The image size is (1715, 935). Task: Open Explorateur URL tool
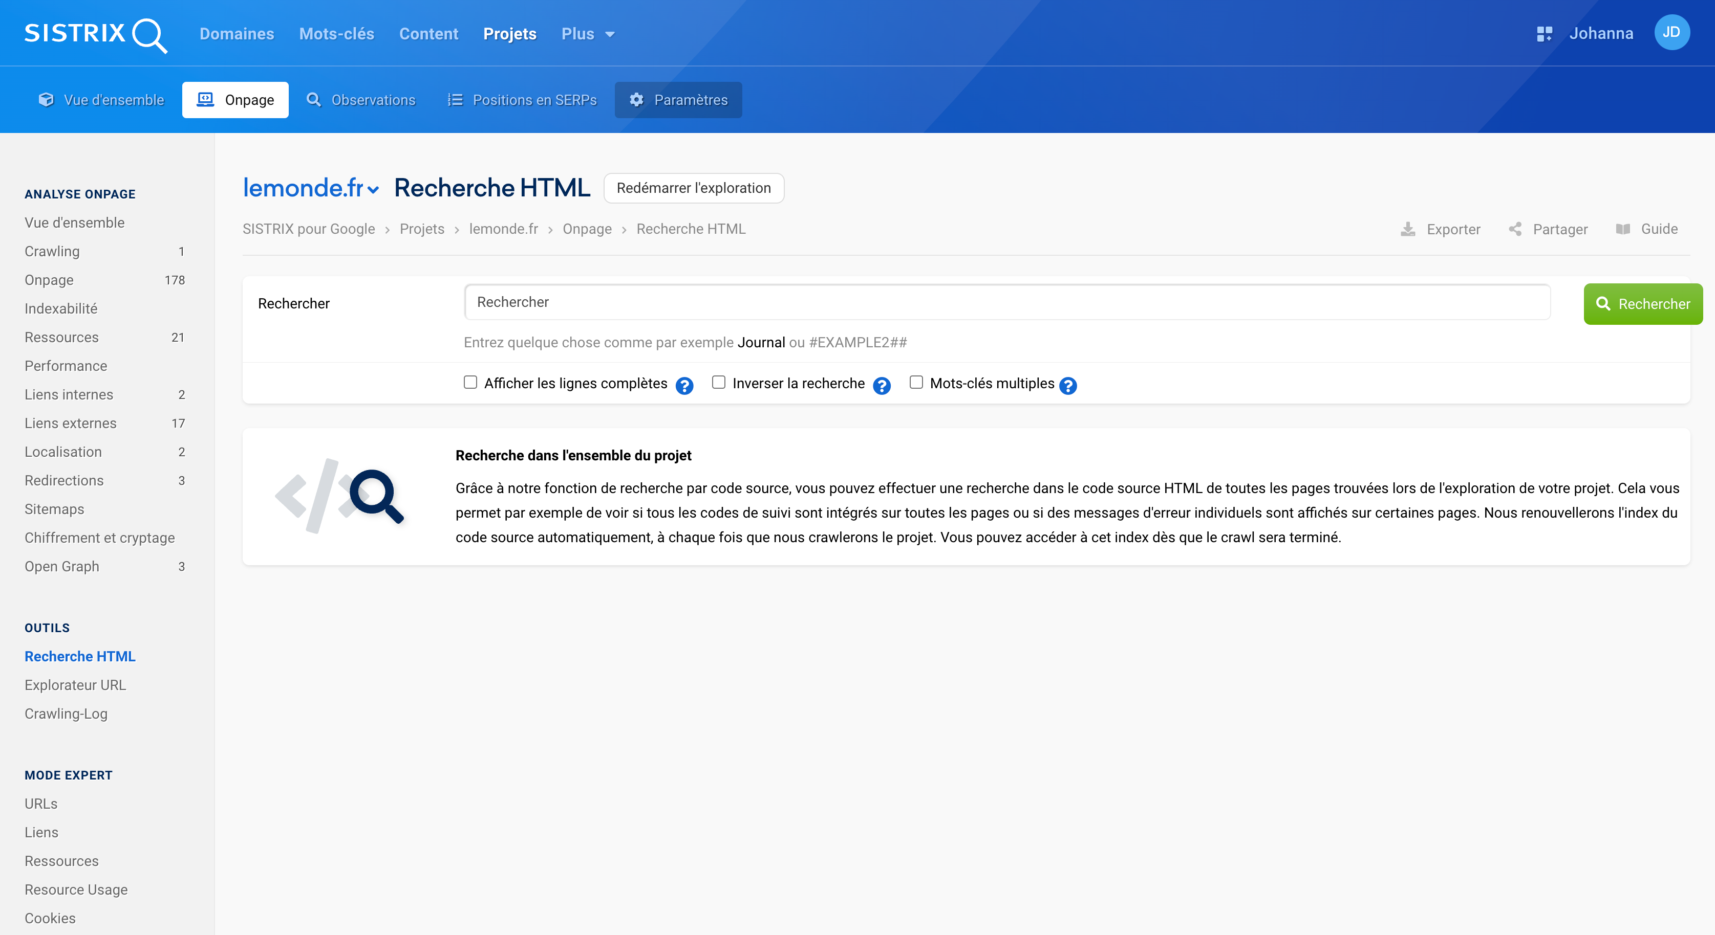(75, 685)
